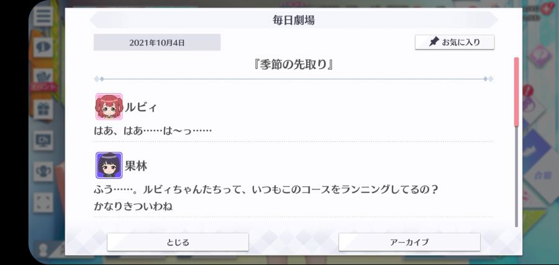Image resolution: width=559 pixels, height=265 pixels.
Task: Click the 毎日劇場 title header
Action: [293, 20]
